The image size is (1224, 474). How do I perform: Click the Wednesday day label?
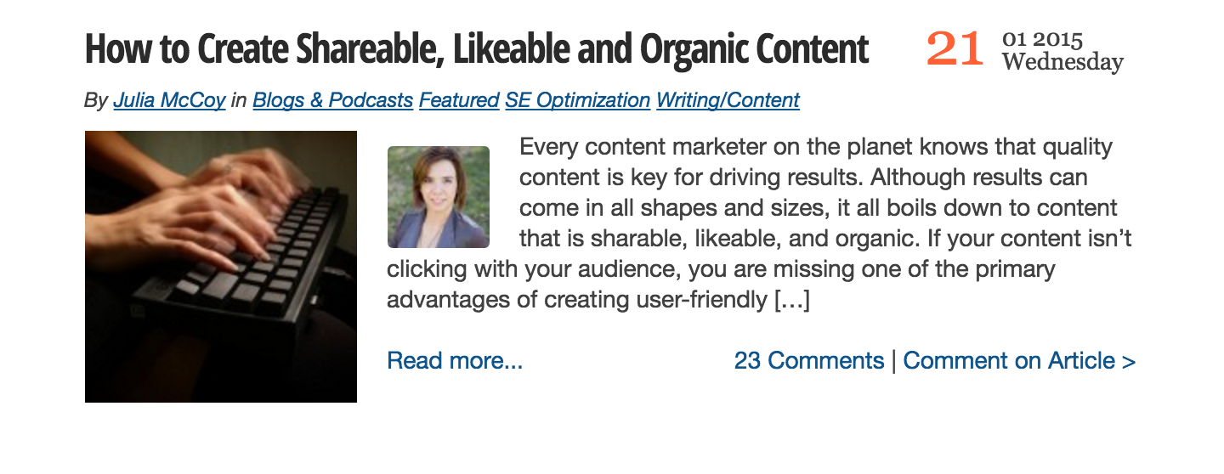click(x=1062, y=62)
